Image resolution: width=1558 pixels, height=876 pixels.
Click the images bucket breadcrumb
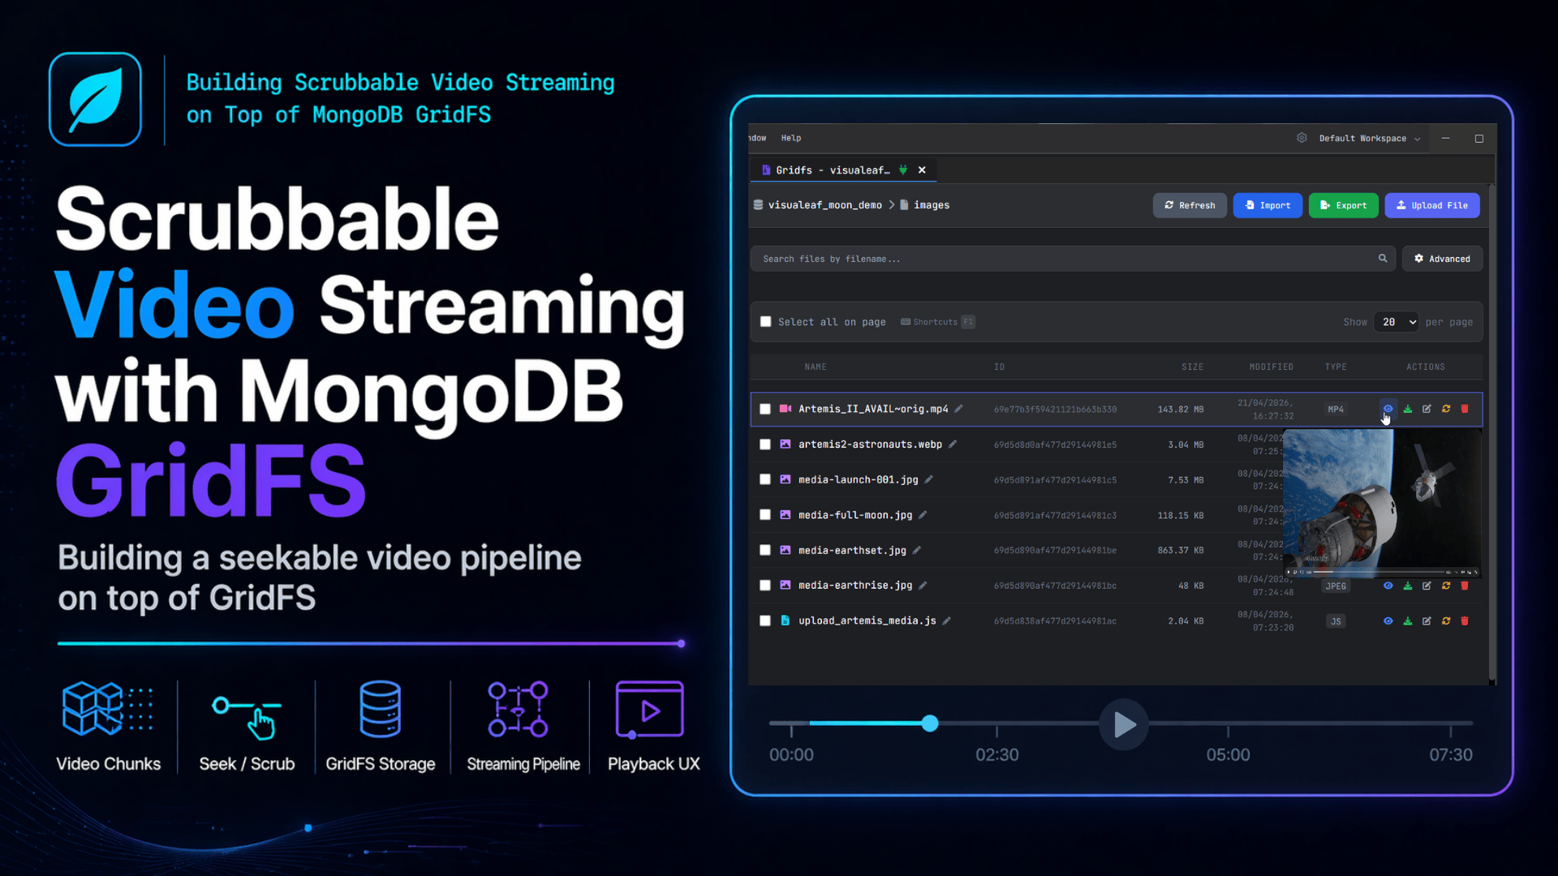(932, 205)
